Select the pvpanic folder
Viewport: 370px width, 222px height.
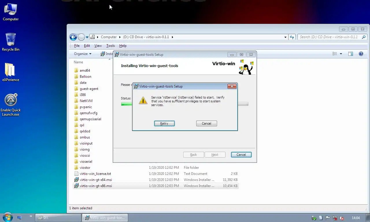pos(86,107)
